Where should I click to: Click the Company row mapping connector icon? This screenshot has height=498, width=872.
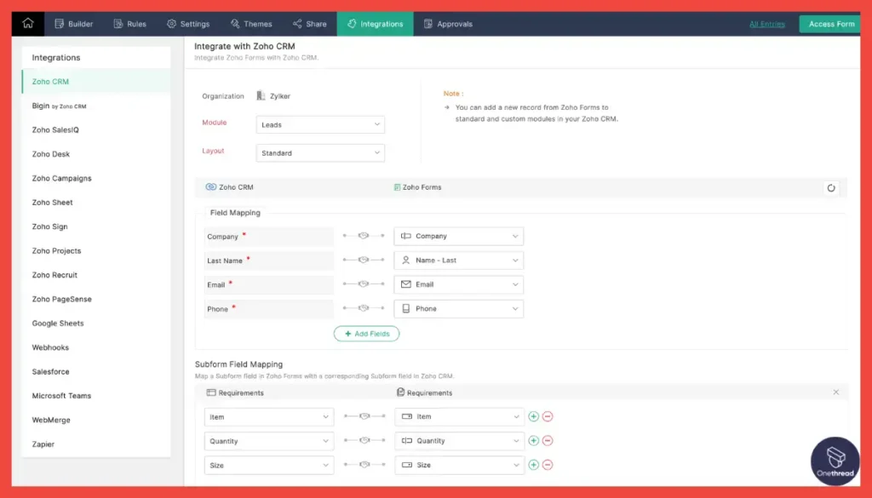click(x=364, y=236)
